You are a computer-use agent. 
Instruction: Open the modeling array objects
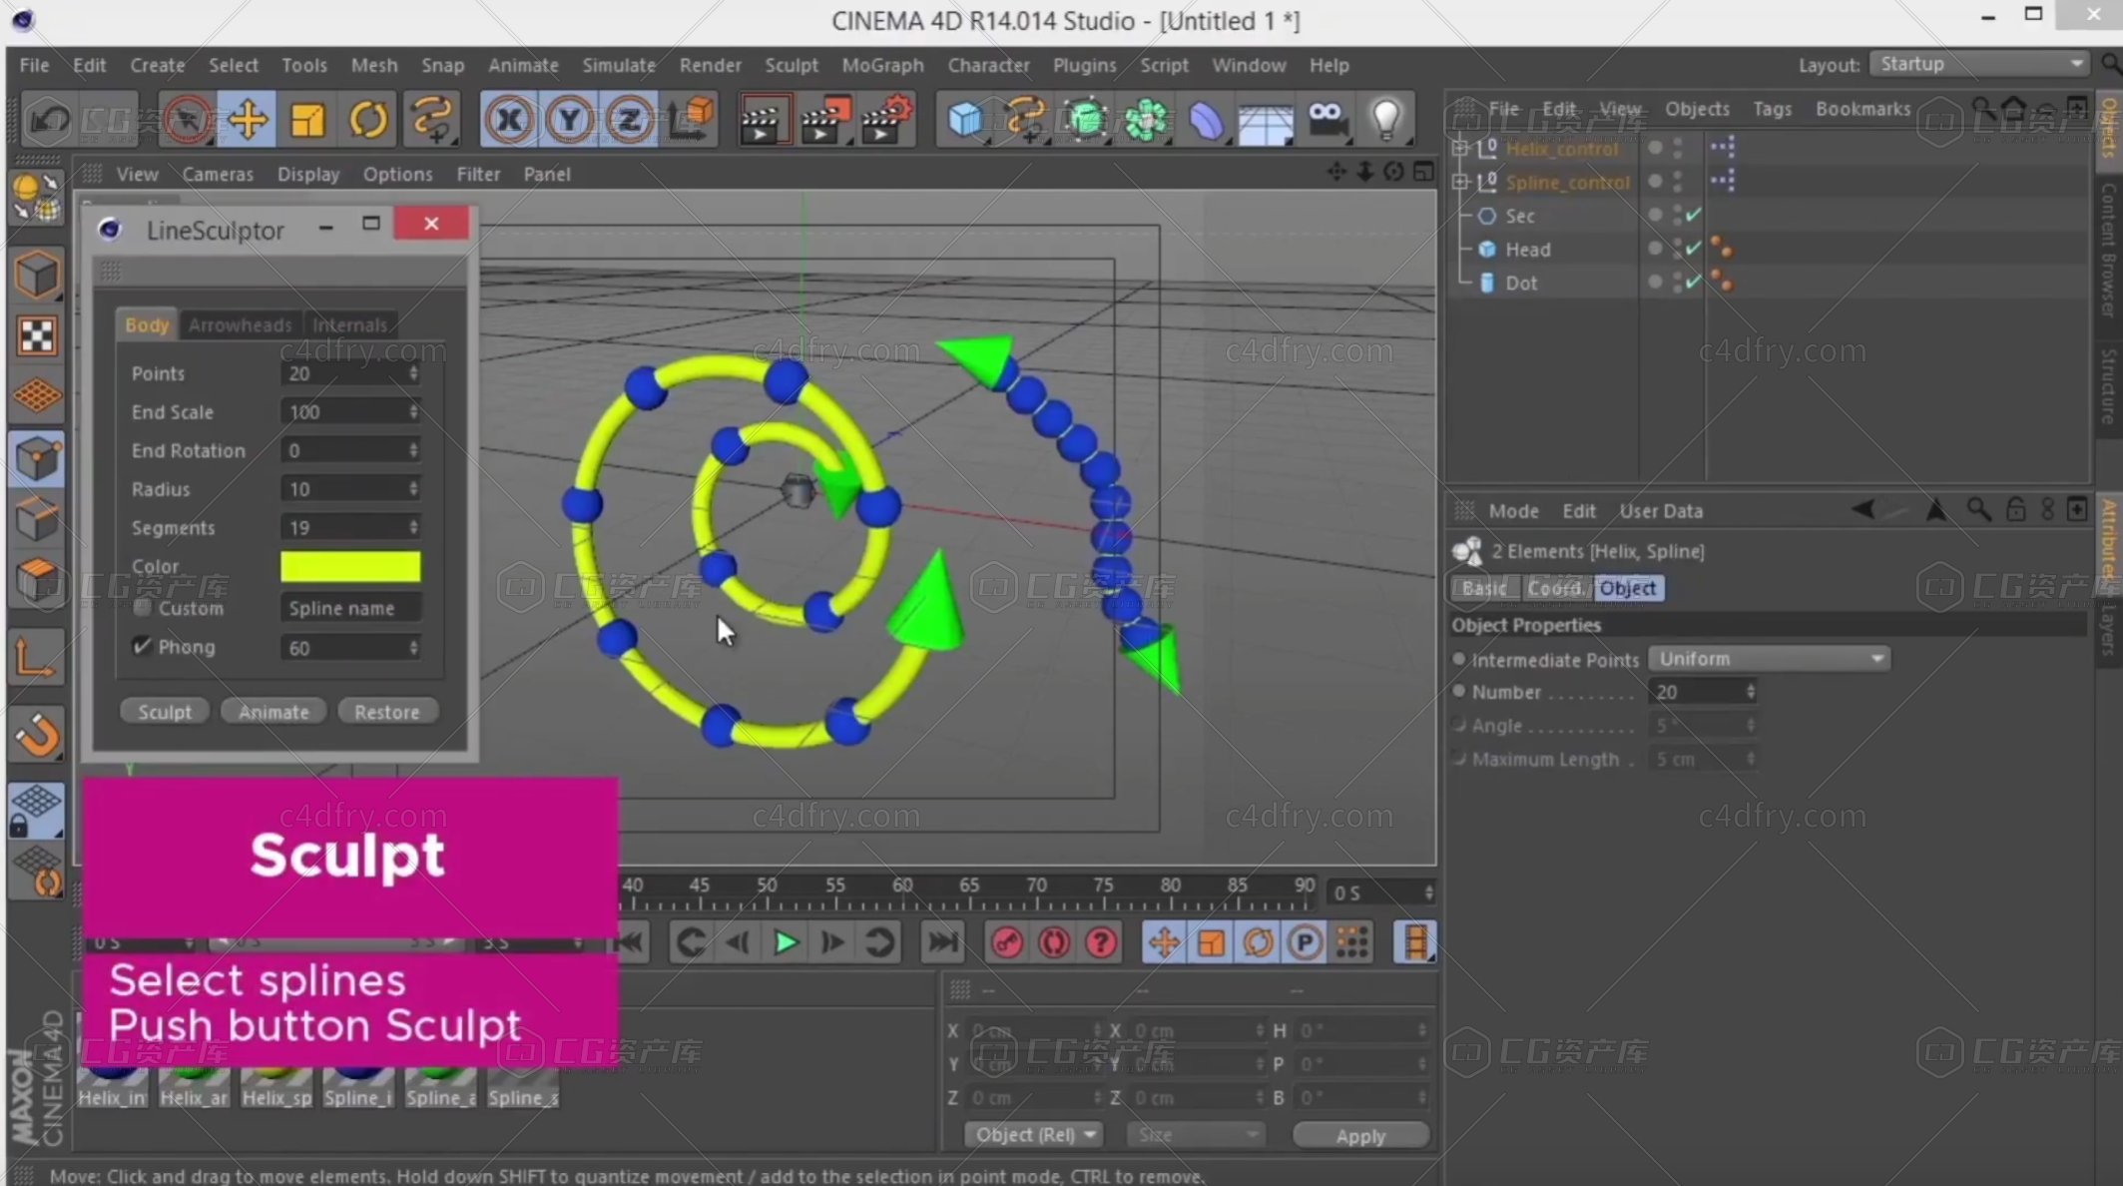pyautogui.click(x=1146, y=120)
